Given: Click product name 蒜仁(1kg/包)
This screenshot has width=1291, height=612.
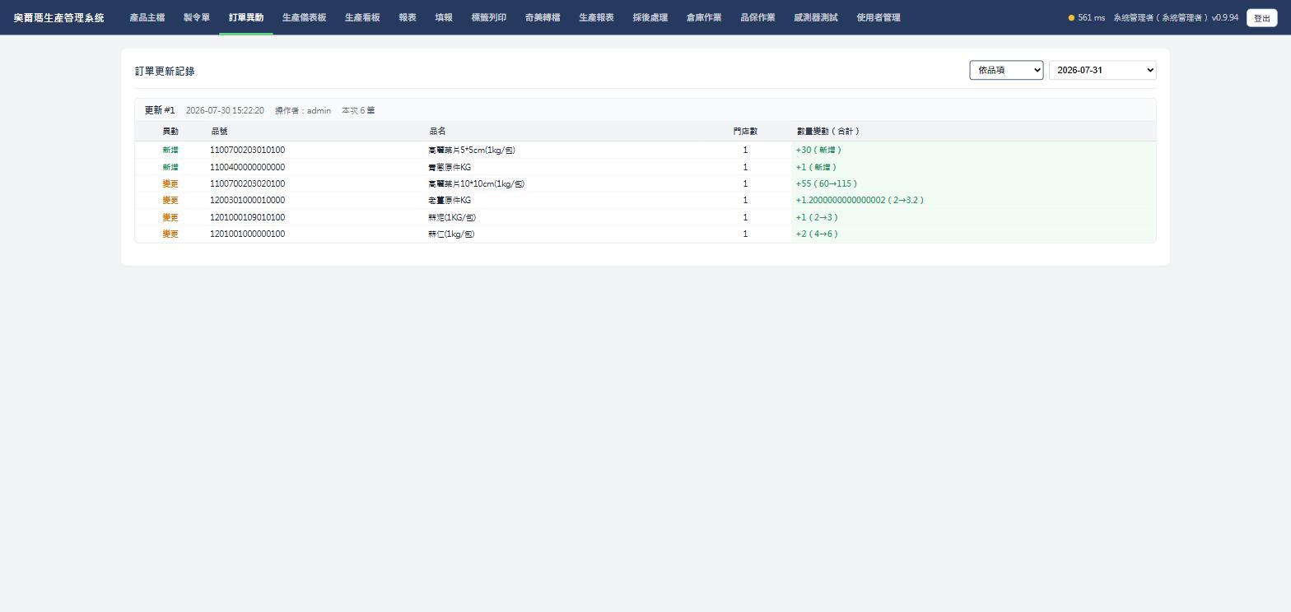Looking at the screenshot, I should click(451, 234).
